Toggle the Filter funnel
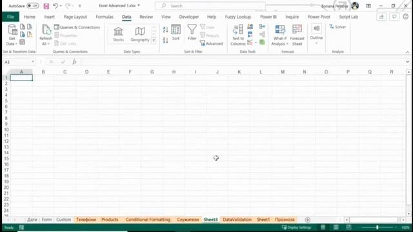Viewport: 413px width, 232px height. (x=192, y=32)
